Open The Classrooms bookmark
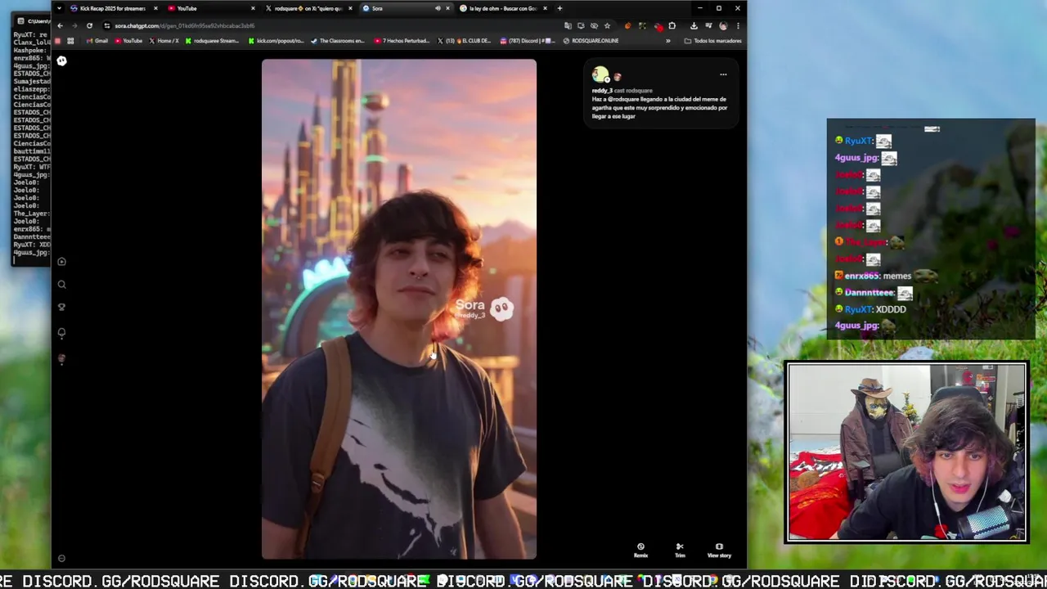This screenshot has height=589, width=1047. 338,41
